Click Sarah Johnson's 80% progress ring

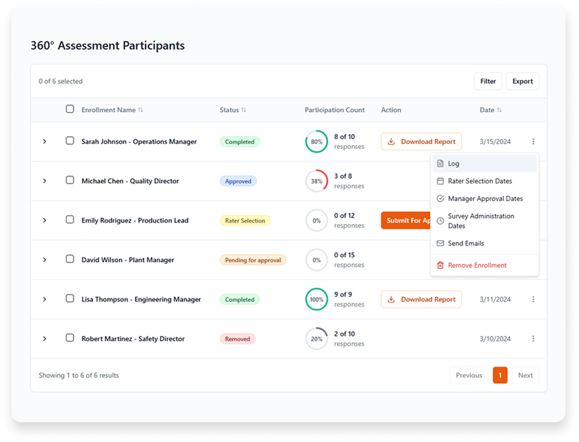point(317,141)
